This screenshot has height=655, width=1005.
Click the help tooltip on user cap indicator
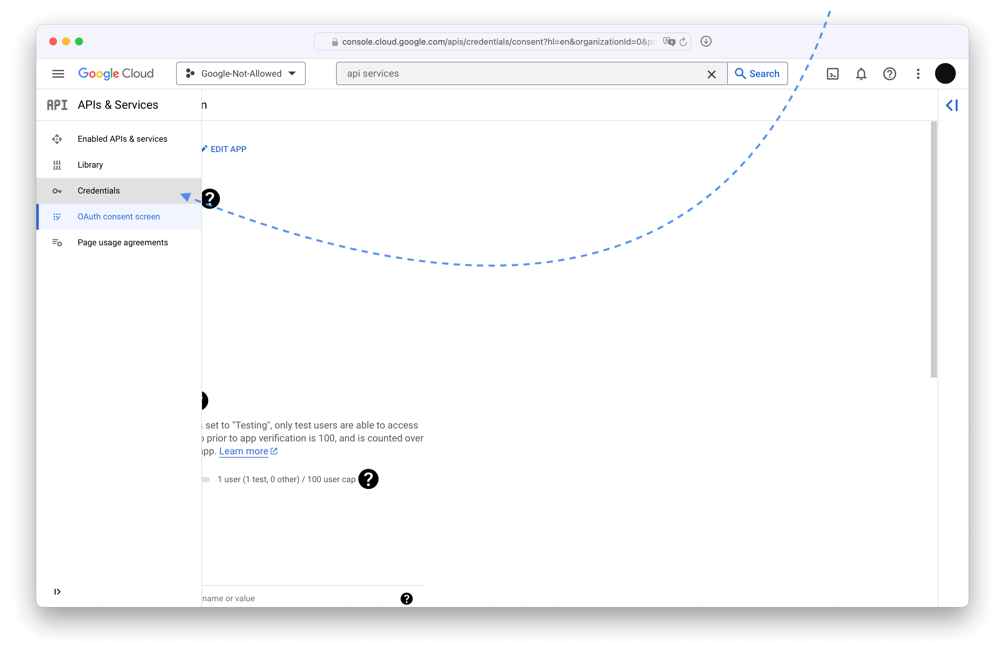368,479
